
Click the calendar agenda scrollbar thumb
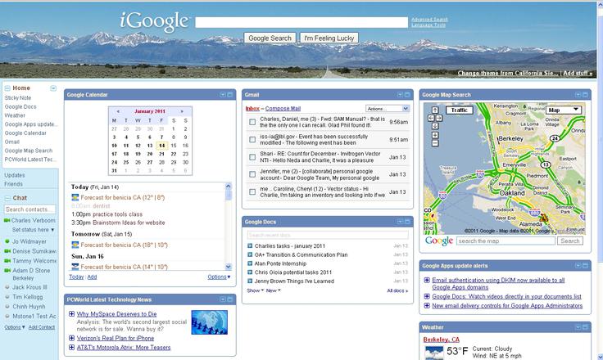(x=228, y=195)
